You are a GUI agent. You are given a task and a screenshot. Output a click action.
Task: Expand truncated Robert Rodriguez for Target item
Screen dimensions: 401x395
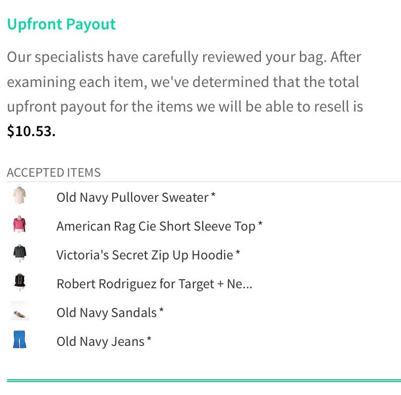(154, 284)
